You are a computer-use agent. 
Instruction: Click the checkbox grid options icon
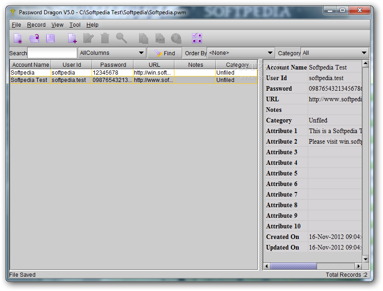pyautogui.click(x=197, y=38)
